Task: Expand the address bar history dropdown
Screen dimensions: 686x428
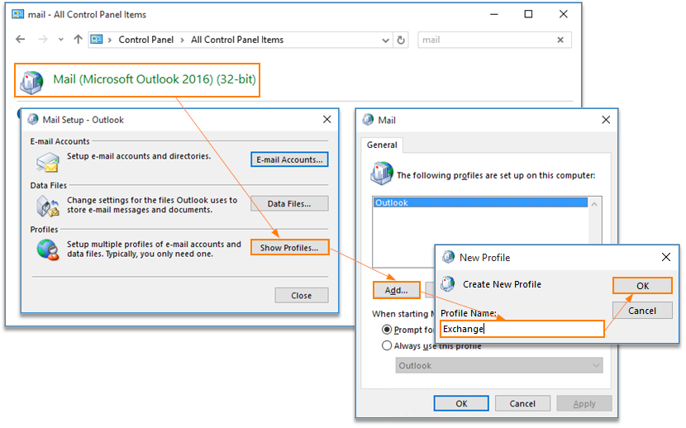Action: tap(386, 40)
